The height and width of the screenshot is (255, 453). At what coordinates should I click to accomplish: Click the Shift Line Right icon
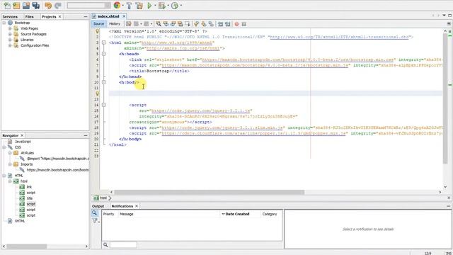[x=227, y=24]
